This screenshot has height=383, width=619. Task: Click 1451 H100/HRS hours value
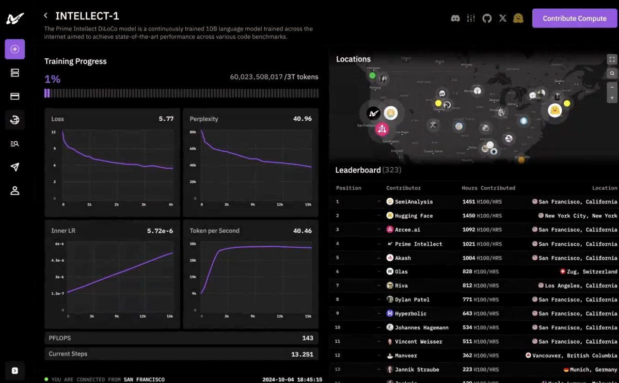[x=482, y=202]
